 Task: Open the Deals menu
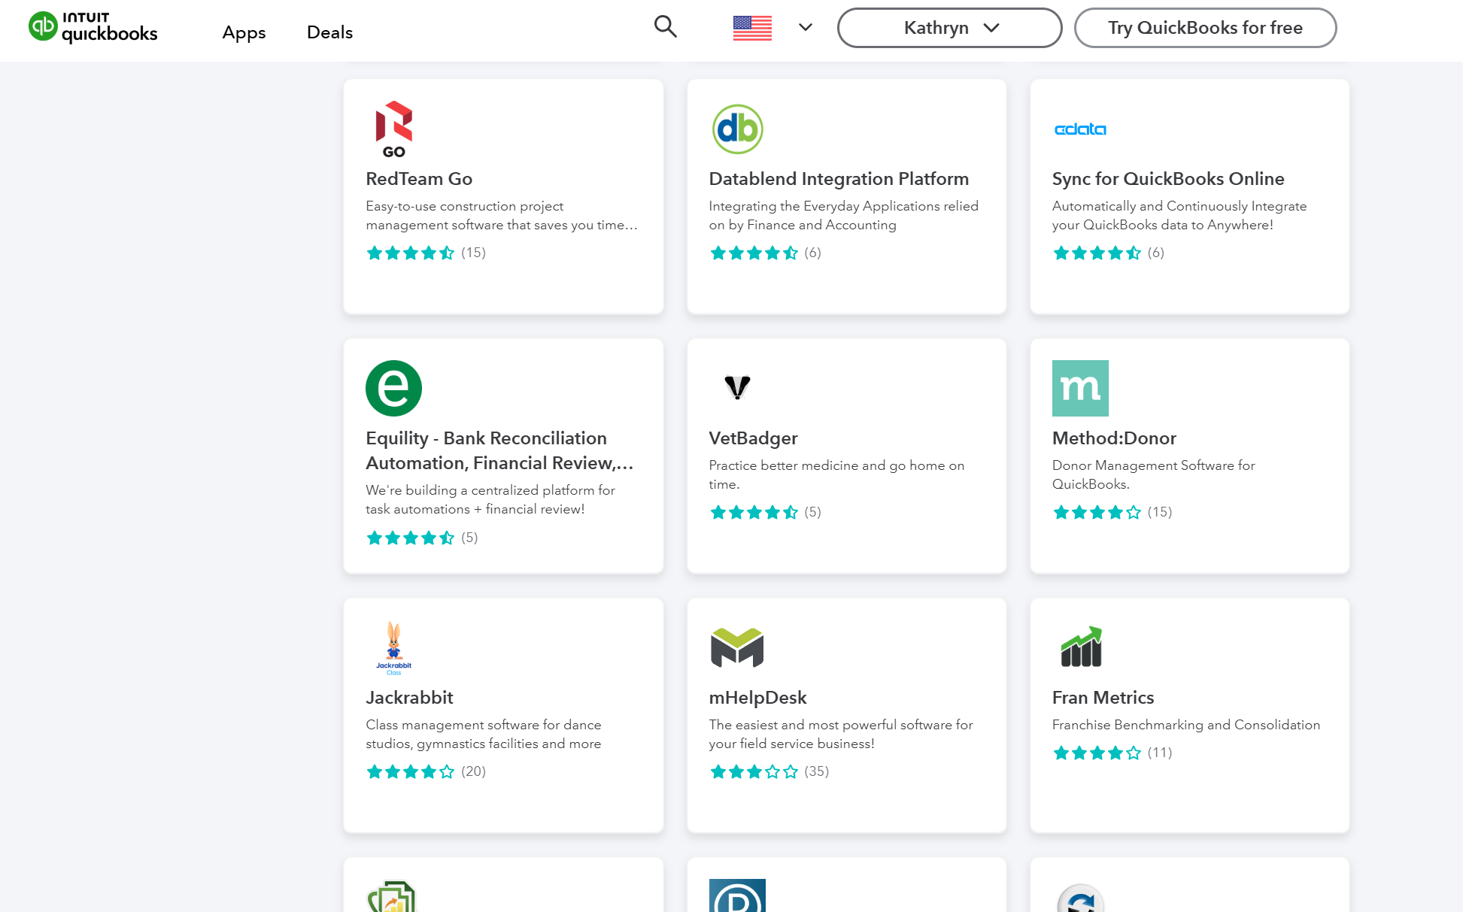pos(329,32)
